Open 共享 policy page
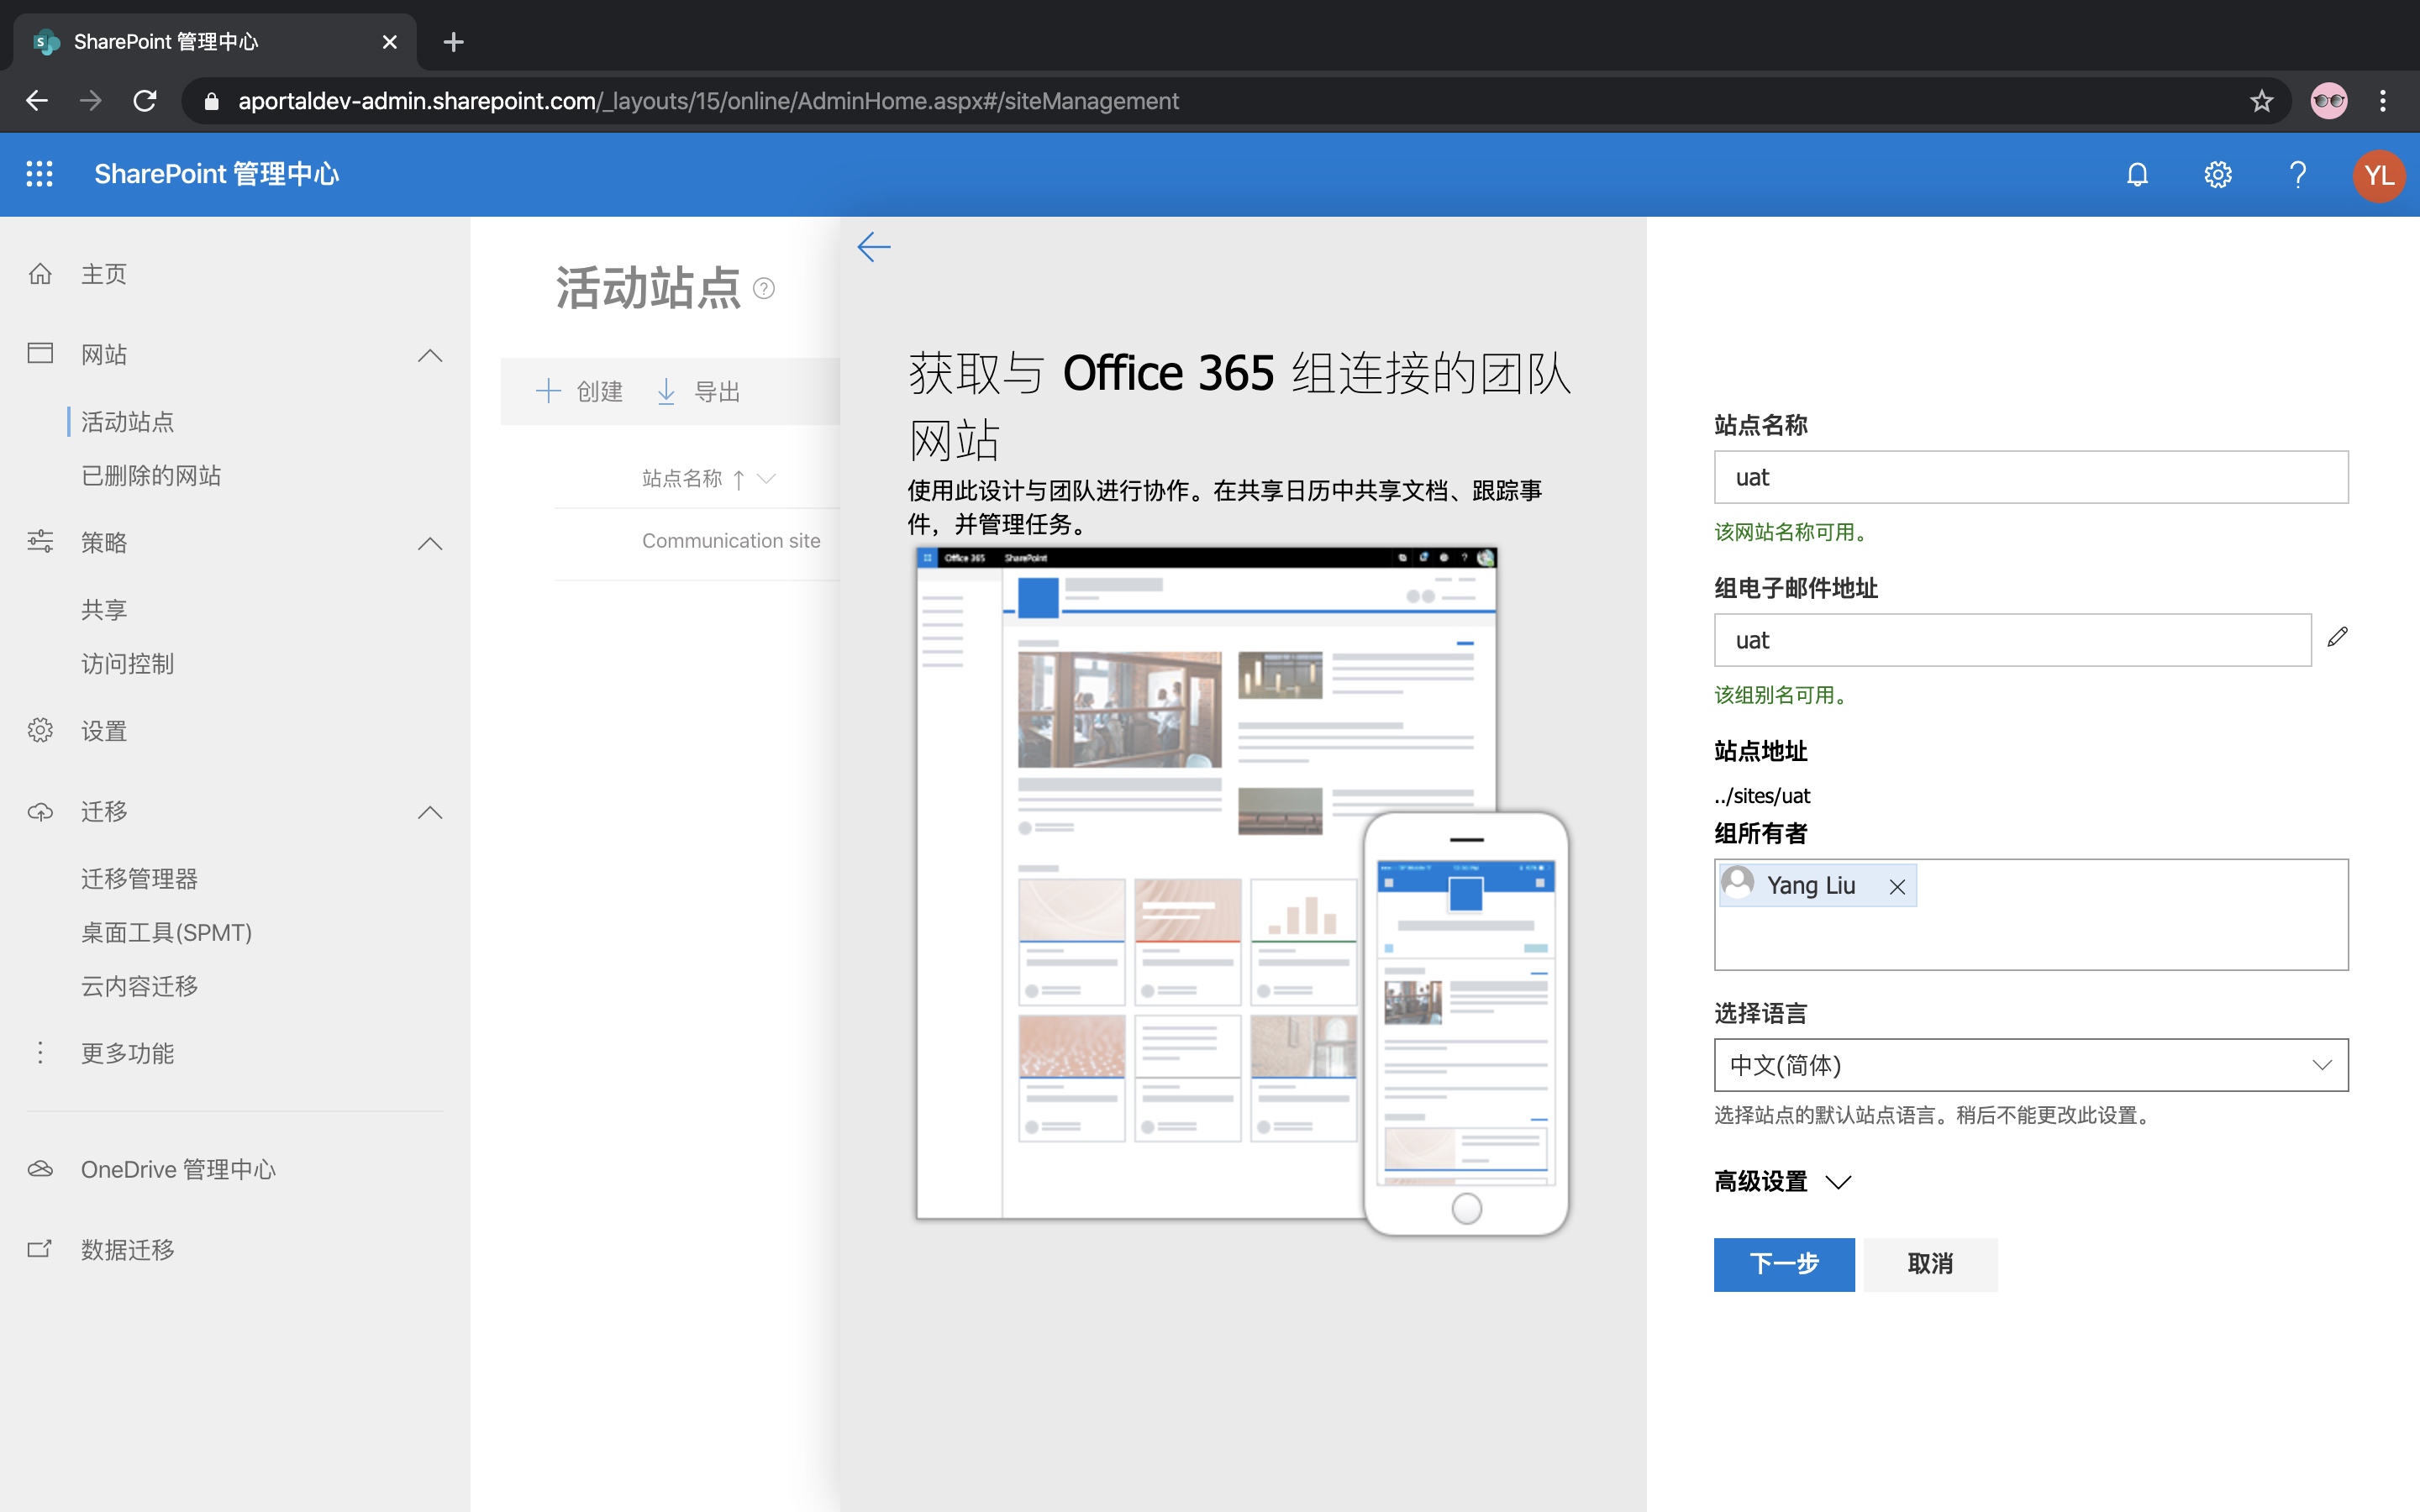 pos(104,610)
